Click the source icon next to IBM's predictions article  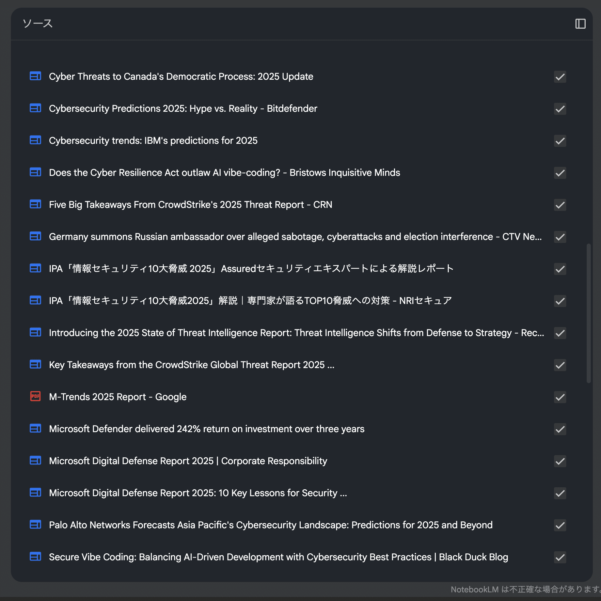(35, 140)
